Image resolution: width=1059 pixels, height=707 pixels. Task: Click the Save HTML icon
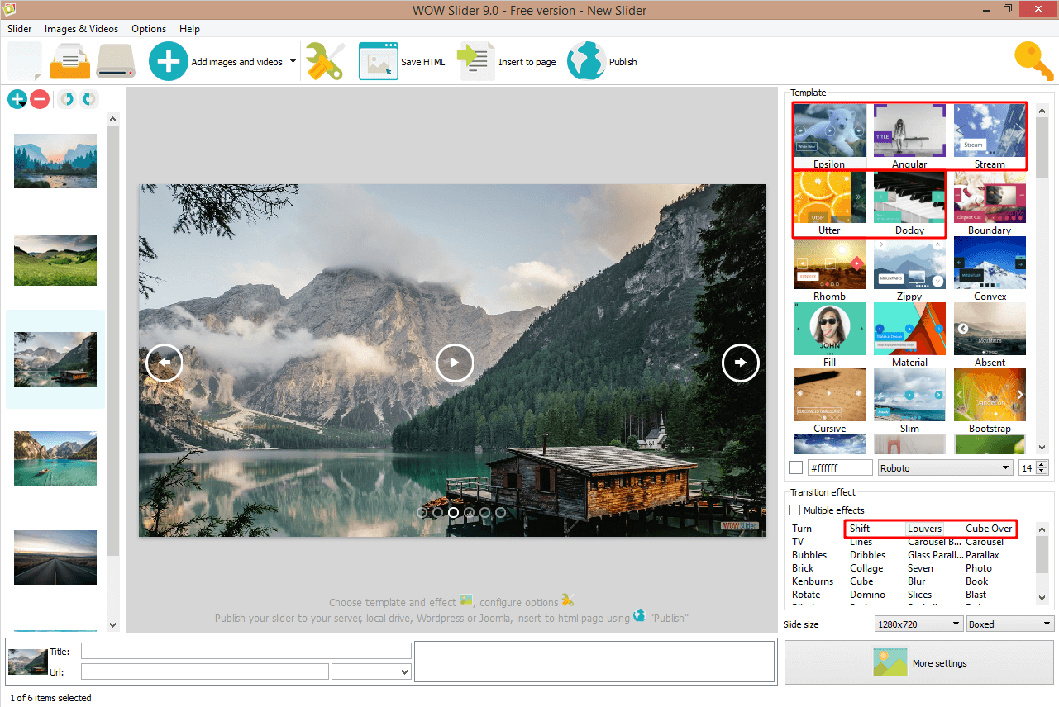(x=379, y=60)
